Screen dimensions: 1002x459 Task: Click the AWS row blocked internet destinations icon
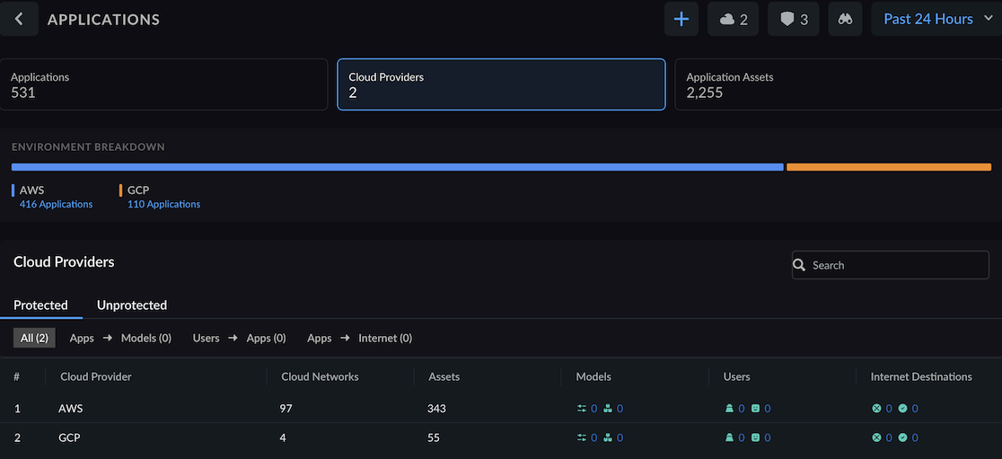[877, 409]
